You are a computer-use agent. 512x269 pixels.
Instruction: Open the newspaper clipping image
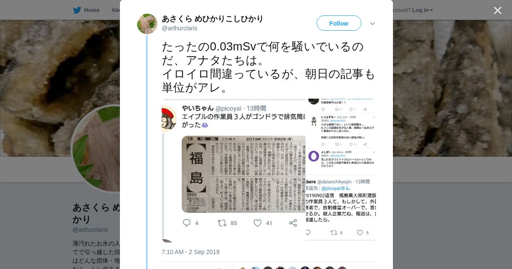coord(234,171)
